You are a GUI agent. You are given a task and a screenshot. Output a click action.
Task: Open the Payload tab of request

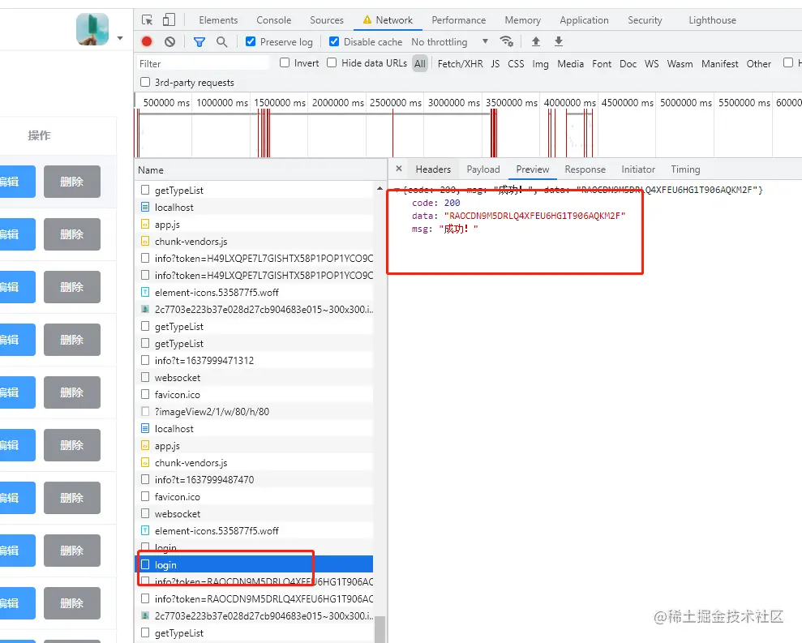coord(482,169)
